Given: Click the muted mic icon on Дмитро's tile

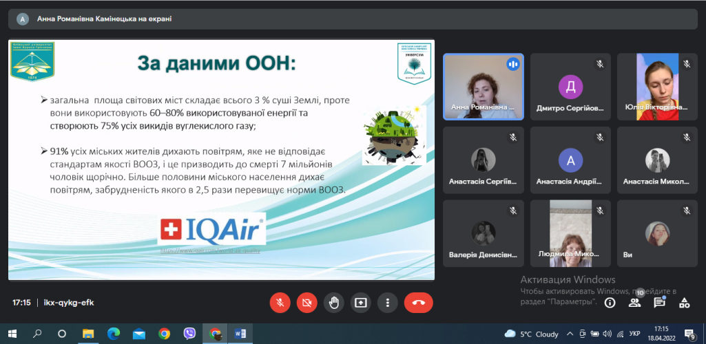Looking at the screenshot, I should tap(600, 64).
